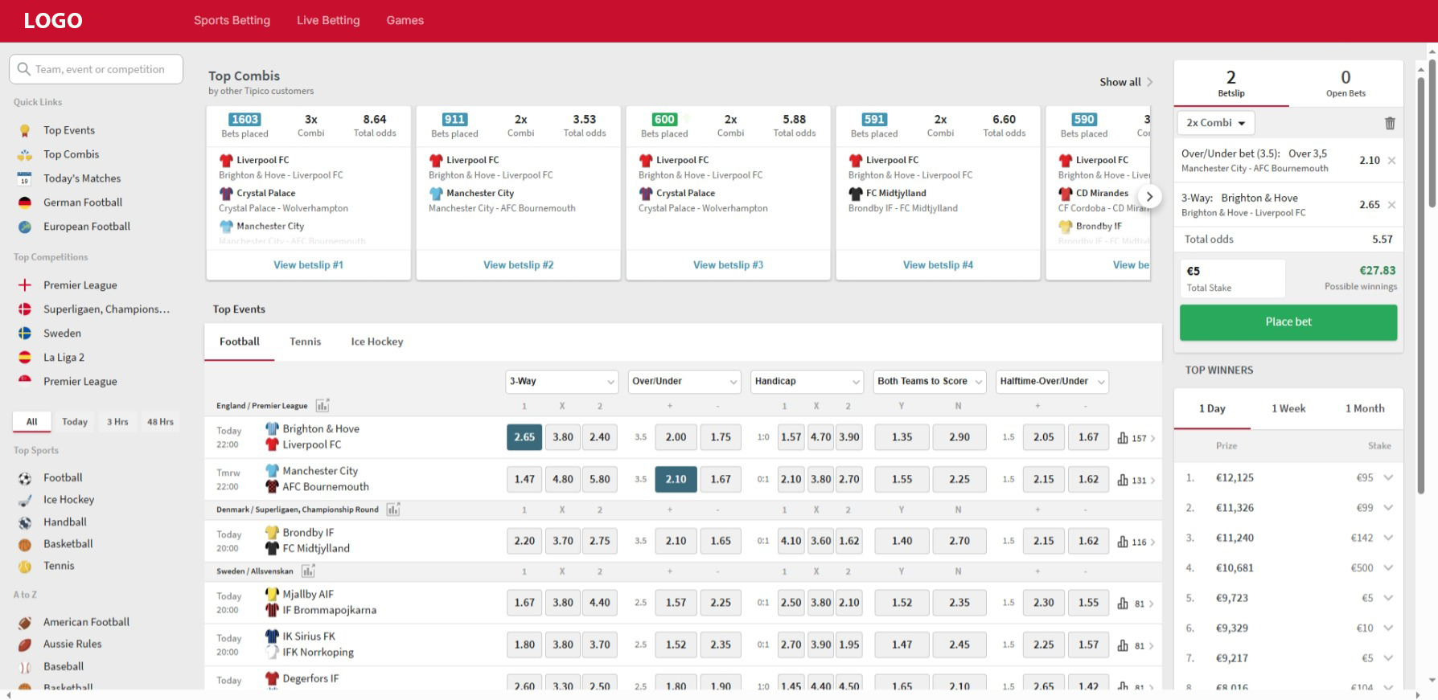The image size is (1438, 700).
Task: Remove the Over/Under Manchester City bet
Action: point(1391,161)
